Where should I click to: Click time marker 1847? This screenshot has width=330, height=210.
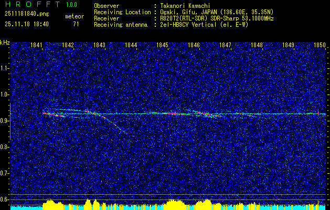(225, 45)
